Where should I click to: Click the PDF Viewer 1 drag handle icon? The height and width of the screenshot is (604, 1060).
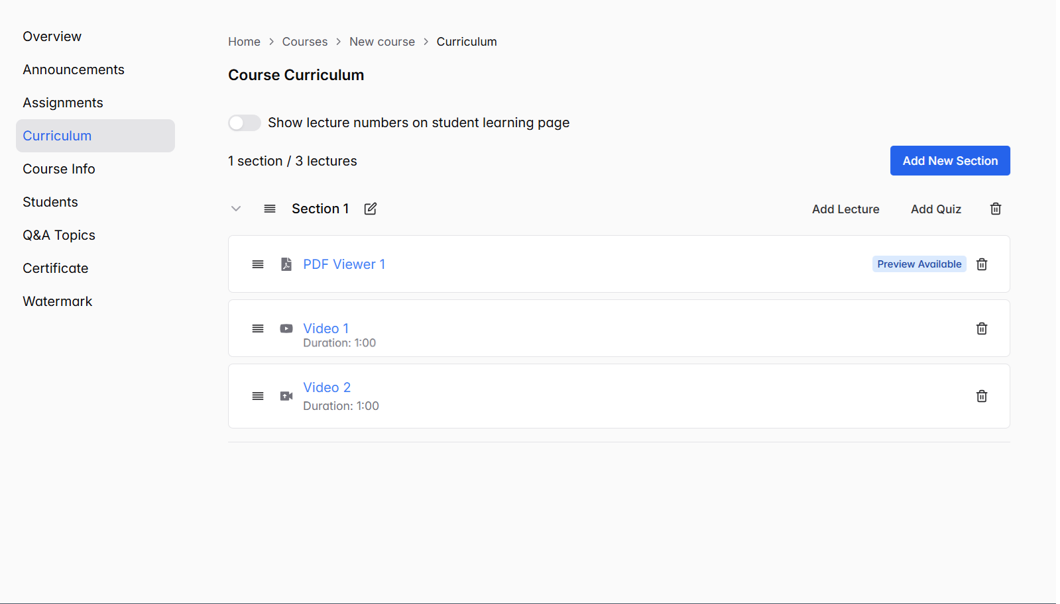point(258,264)
